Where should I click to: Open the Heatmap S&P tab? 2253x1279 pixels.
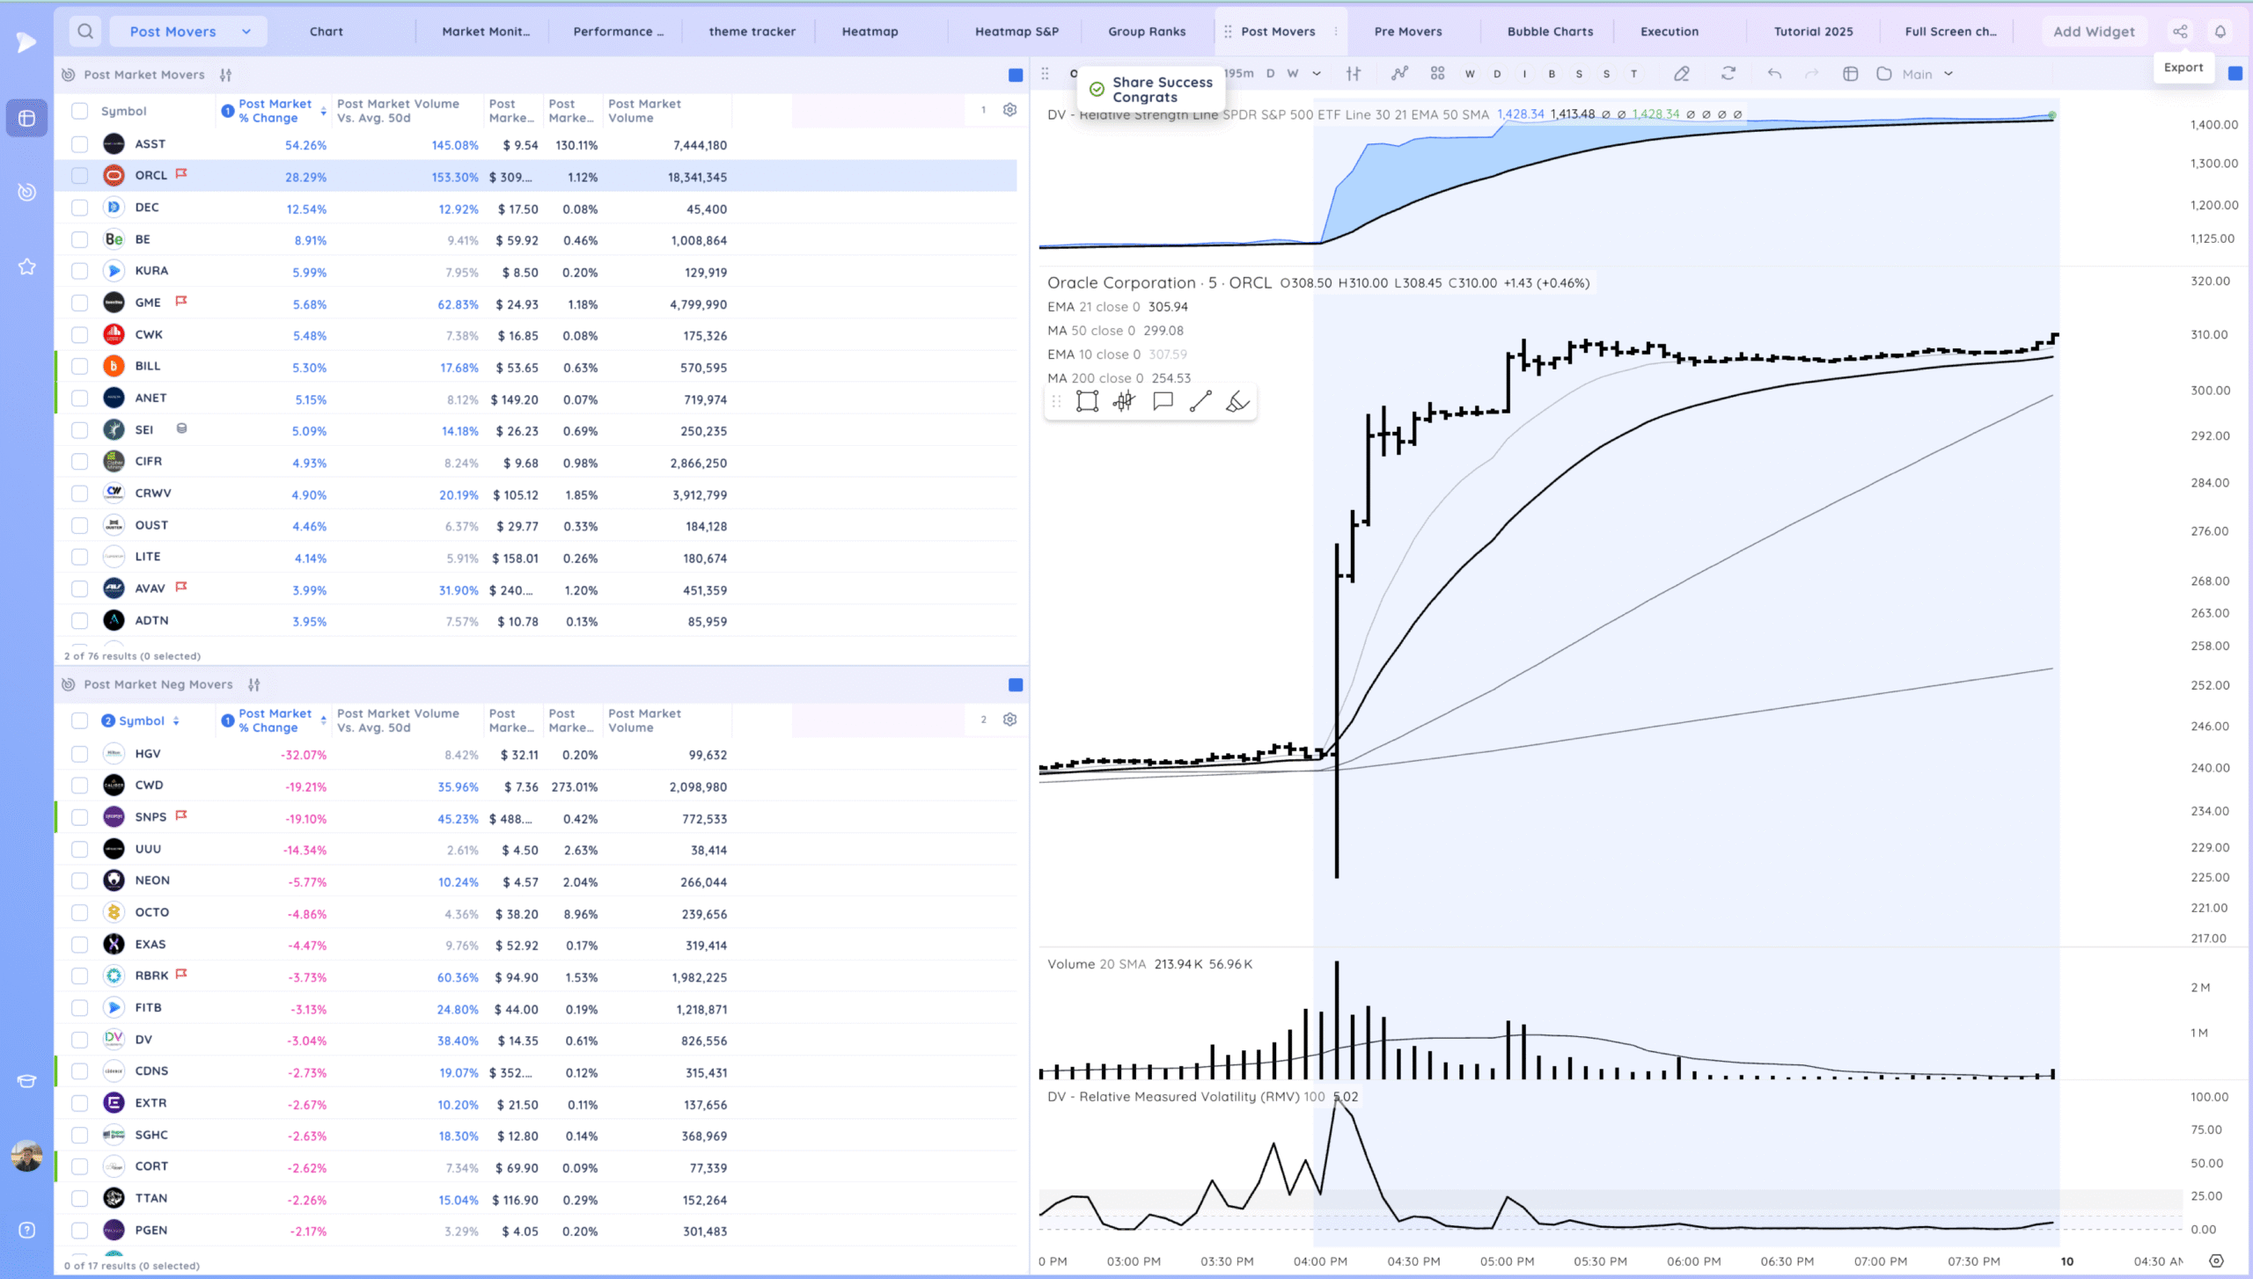tap(1016, 32)
